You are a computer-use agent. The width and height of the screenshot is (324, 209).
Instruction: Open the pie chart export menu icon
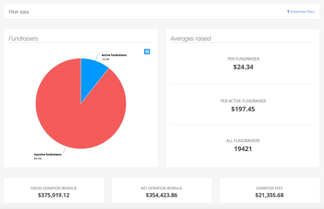tap(147, 52)
